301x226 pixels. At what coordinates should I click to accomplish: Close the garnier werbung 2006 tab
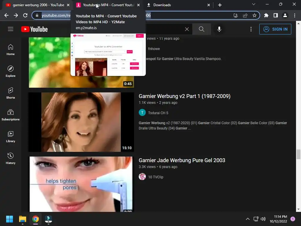point(68,5)
